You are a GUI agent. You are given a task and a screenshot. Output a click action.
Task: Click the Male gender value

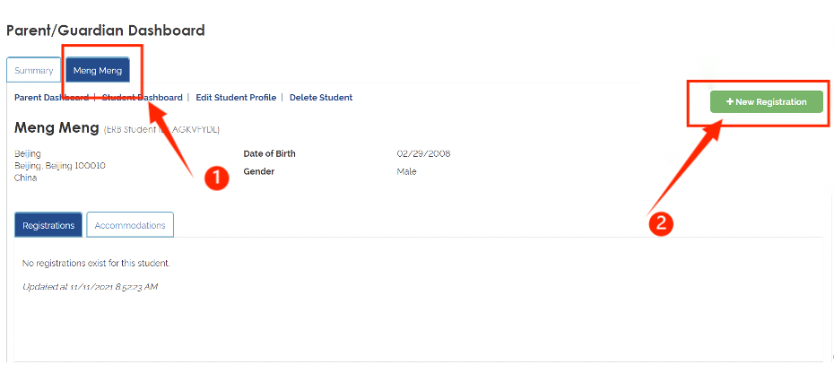[x=406, y=171]
